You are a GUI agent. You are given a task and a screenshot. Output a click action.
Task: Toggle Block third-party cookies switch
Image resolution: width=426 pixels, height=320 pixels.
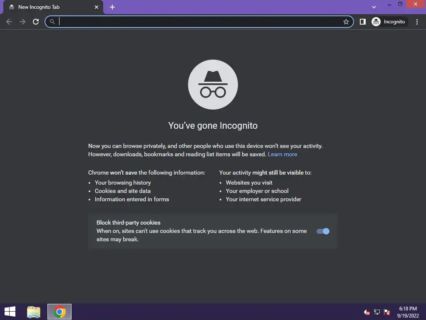pyautogui.click(x=323, y=231)
